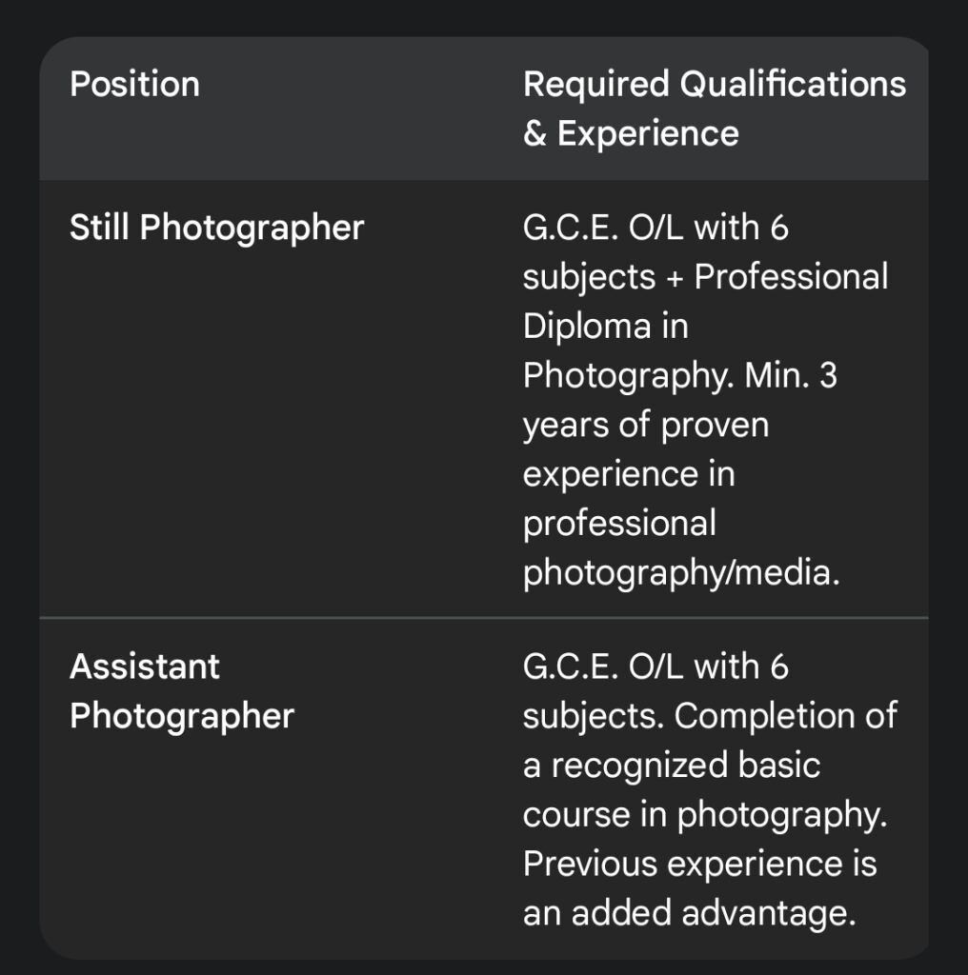Click '& Experience' in the header
Viewport: 968px width, 975px height.
pyautogui.click(x=631, y=133)
